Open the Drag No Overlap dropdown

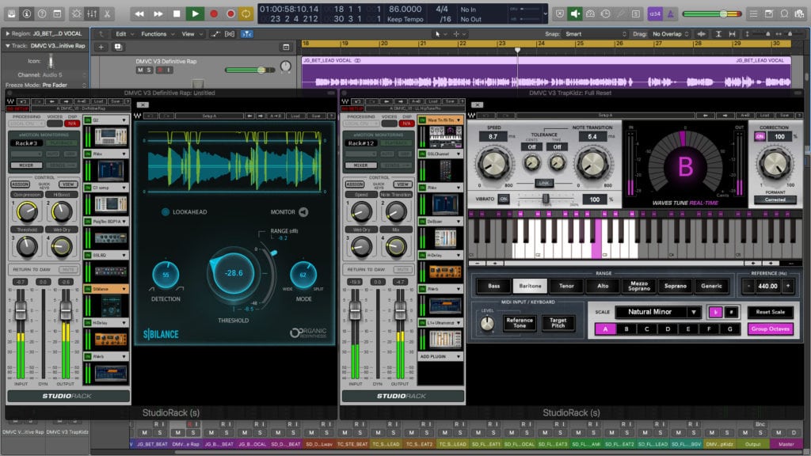tap(670, 34)
